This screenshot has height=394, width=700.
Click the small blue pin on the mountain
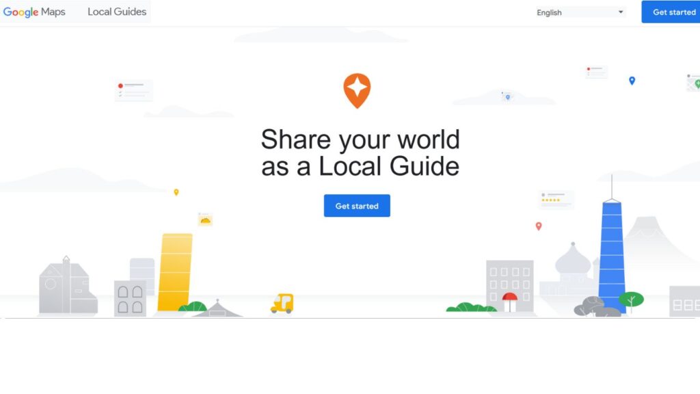[x=507, y=96]
